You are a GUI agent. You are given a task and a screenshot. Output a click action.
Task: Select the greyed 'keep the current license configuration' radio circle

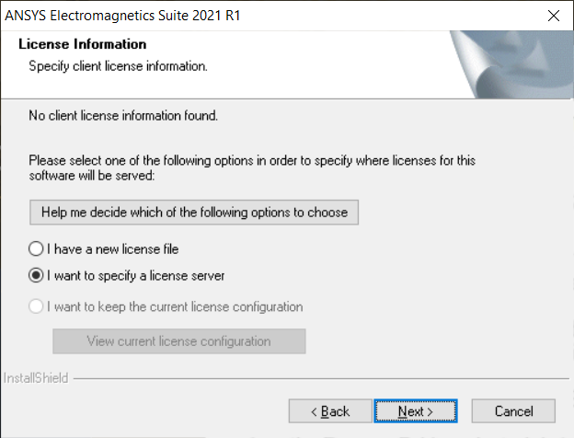pyautogui.click(x=36, y=306)
